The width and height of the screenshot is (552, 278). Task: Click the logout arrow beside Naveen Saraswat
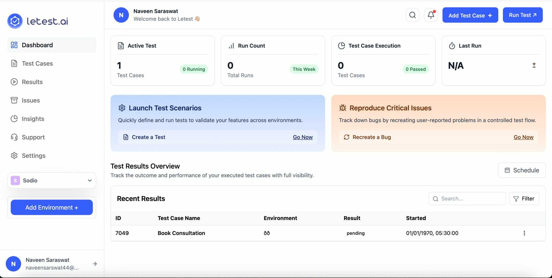click(x=95, y=264)
